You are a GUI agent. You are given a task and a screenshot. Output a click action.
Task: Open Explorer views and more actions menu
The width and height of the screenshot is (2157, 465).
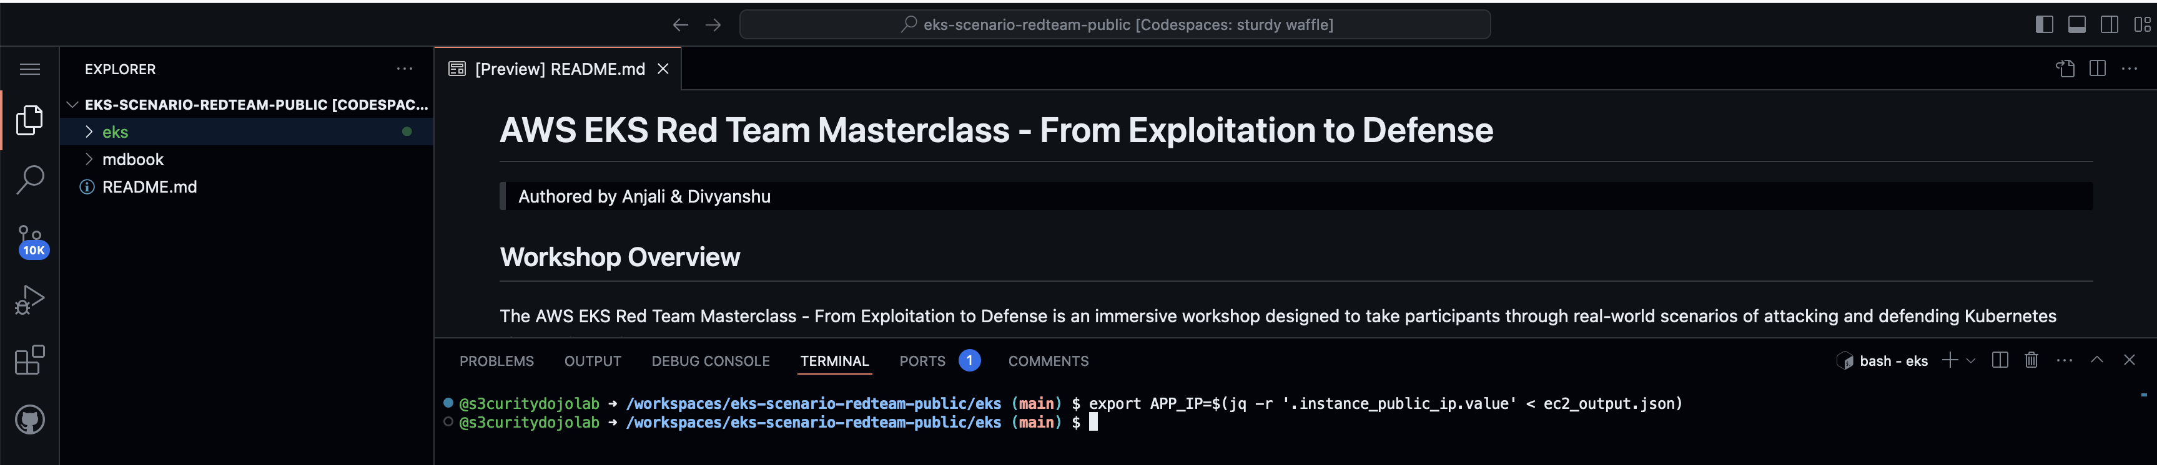point(405,69)
